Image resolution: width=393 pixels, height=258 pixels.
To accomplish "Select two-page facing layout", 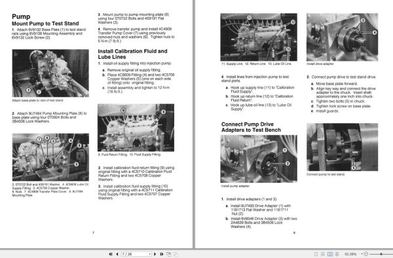I will (x=330, y=254).
